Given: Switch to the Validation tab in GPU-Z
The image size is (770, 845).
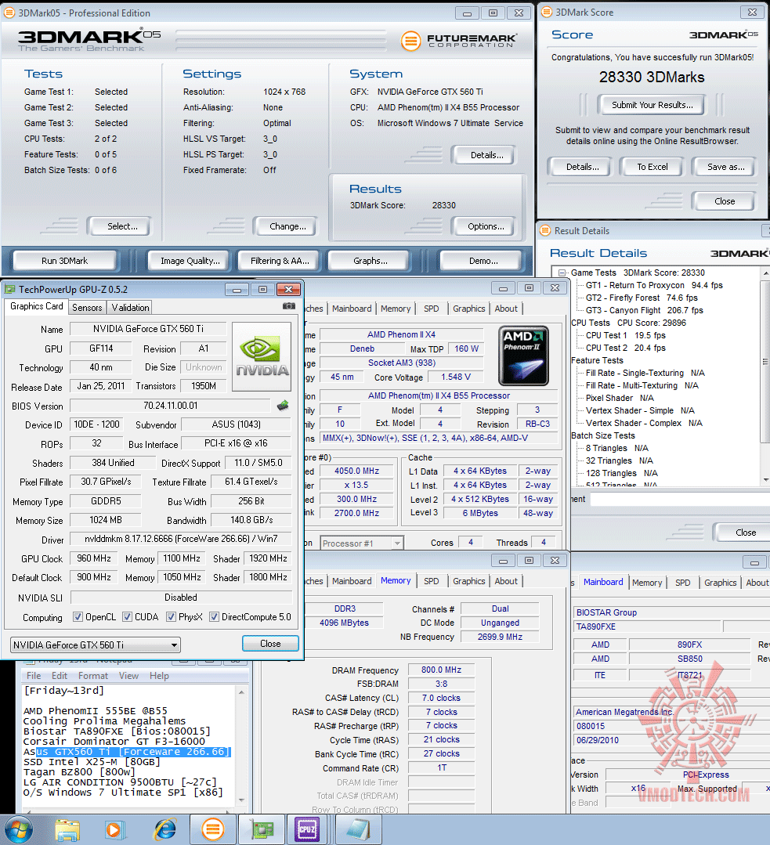Looking at the screenshot, I should tap(130, 307).
